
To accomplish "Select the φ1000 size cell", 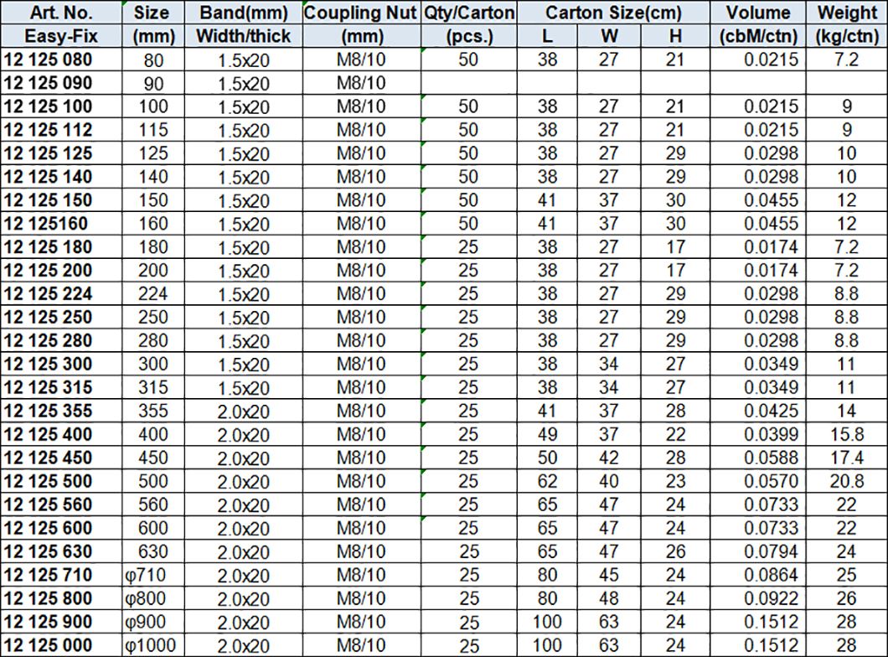I will click(150, 646).
